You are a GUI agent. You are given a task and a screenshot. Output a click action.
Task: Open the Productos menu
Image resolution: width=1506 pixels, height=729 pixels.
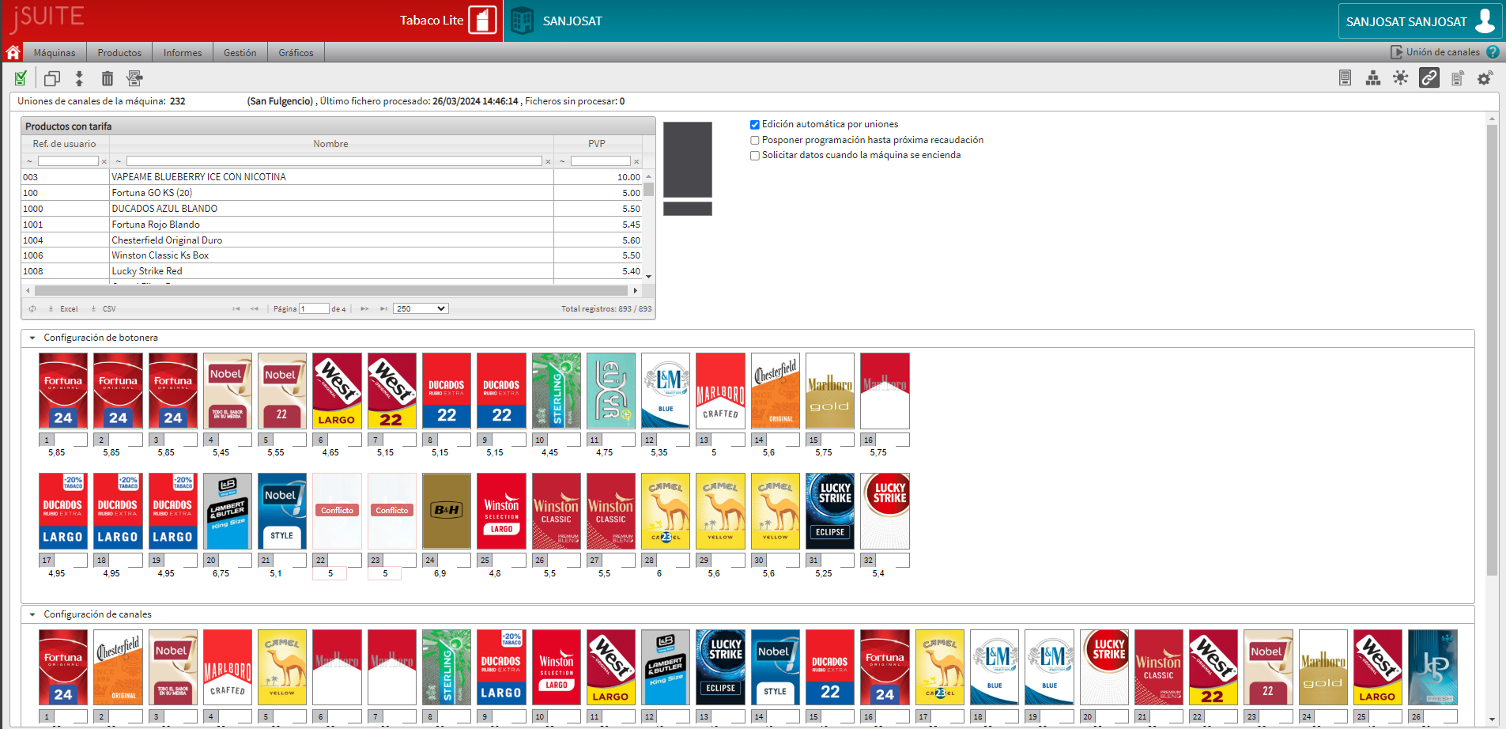[119, 53]
